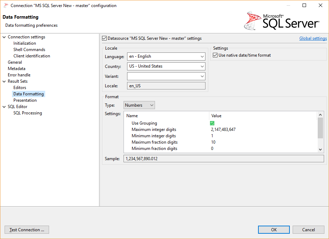This screenshot has height=239, width=329.
Task: Select Initialization in the settings tree
Action: click(24, 43)
